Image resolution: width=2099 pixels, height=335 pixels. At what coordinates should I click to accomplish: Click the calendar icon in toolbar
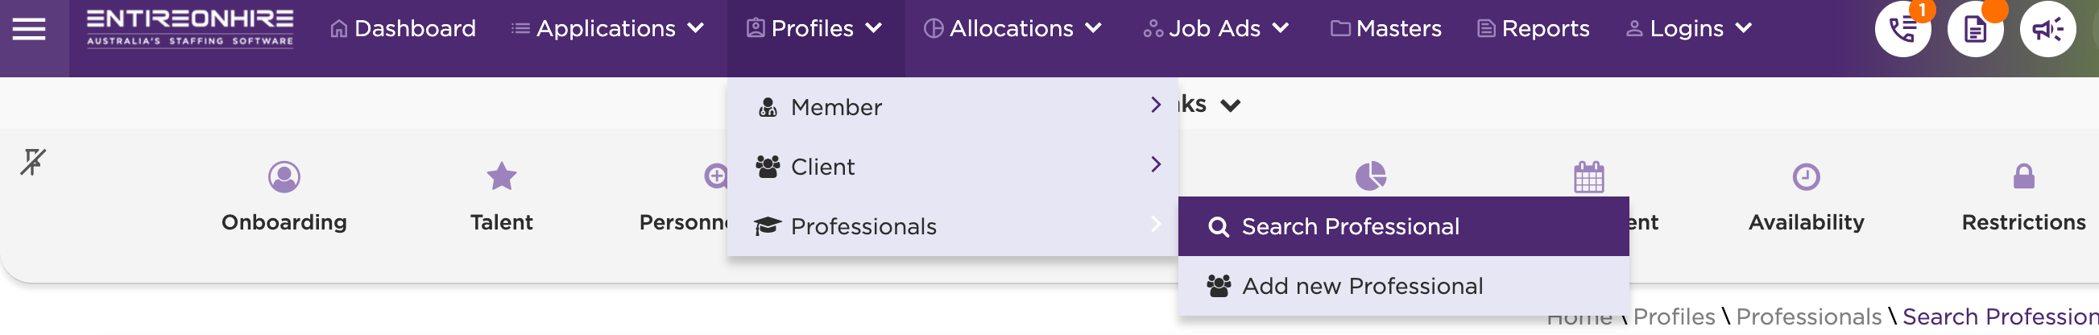1588,176
